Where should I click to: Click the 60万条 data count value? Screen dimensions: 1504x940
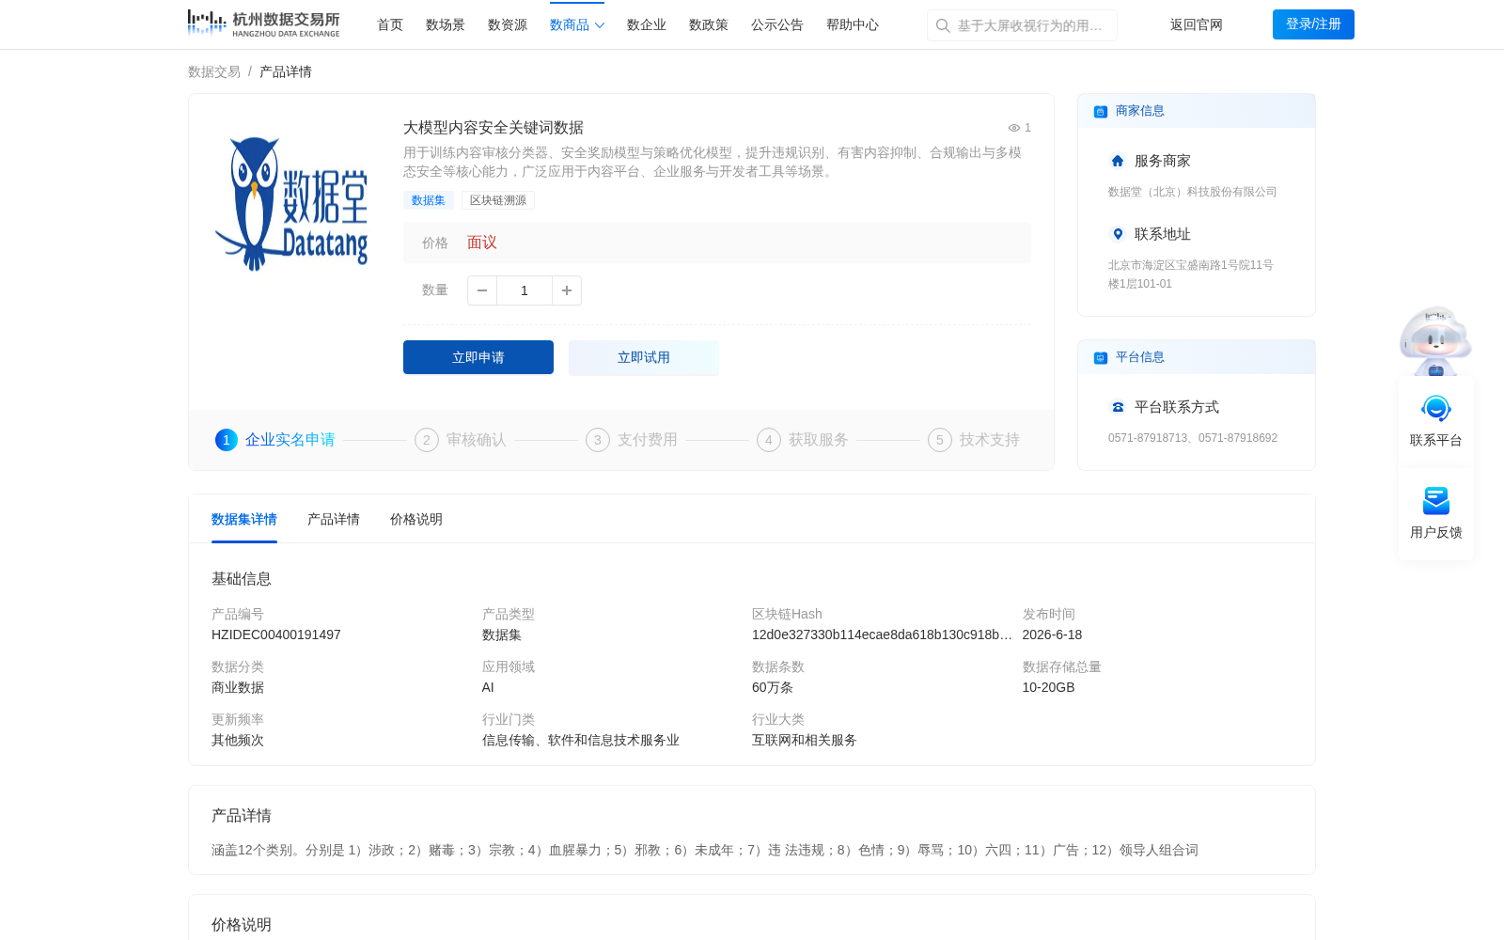[x=773, y=687]
